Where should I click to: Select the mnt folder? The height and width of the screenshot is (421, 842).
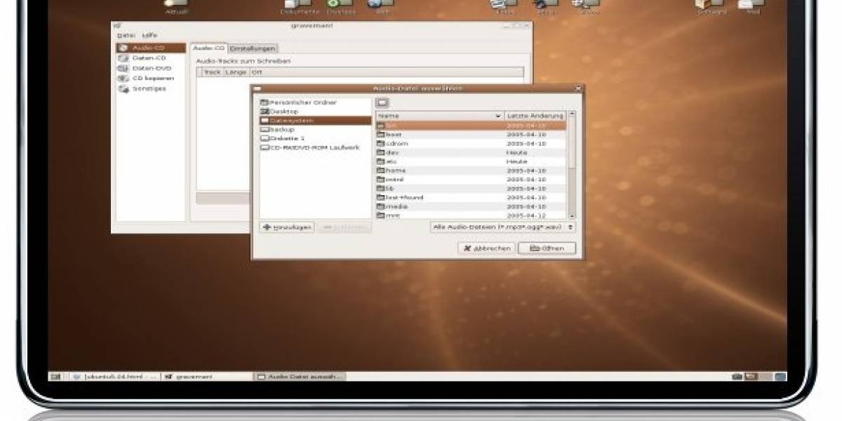point(471,215)
